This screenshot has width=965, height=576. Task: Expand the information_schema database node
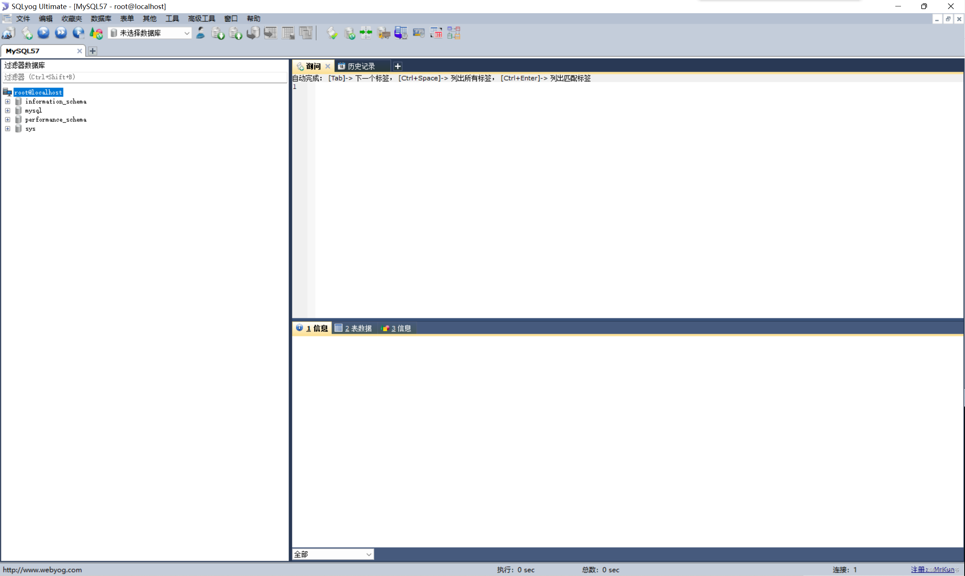pyautogui.click(x=8, y=101)
